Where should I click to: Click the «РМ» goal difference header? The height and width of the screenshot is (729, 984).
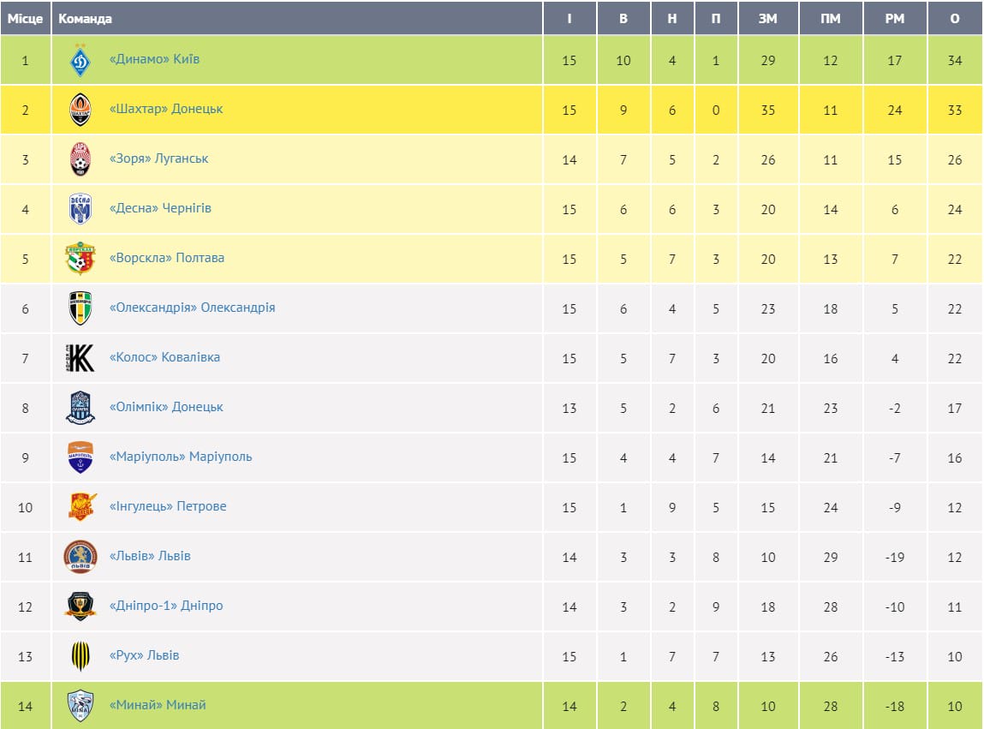(x=895, y=18)
